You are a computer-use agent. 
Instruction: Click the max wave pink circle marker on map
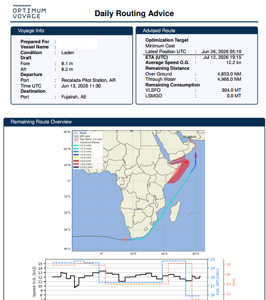(x=196, y=156)
